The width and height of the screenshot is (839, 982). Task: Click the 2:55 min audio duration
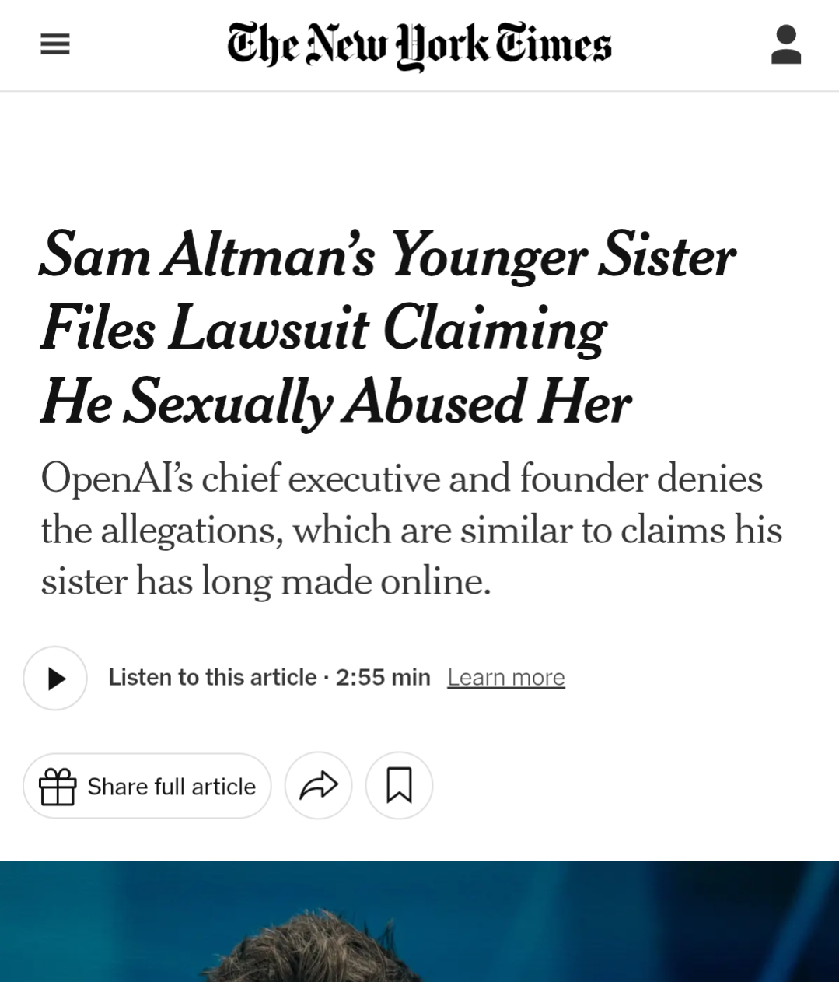383,677
